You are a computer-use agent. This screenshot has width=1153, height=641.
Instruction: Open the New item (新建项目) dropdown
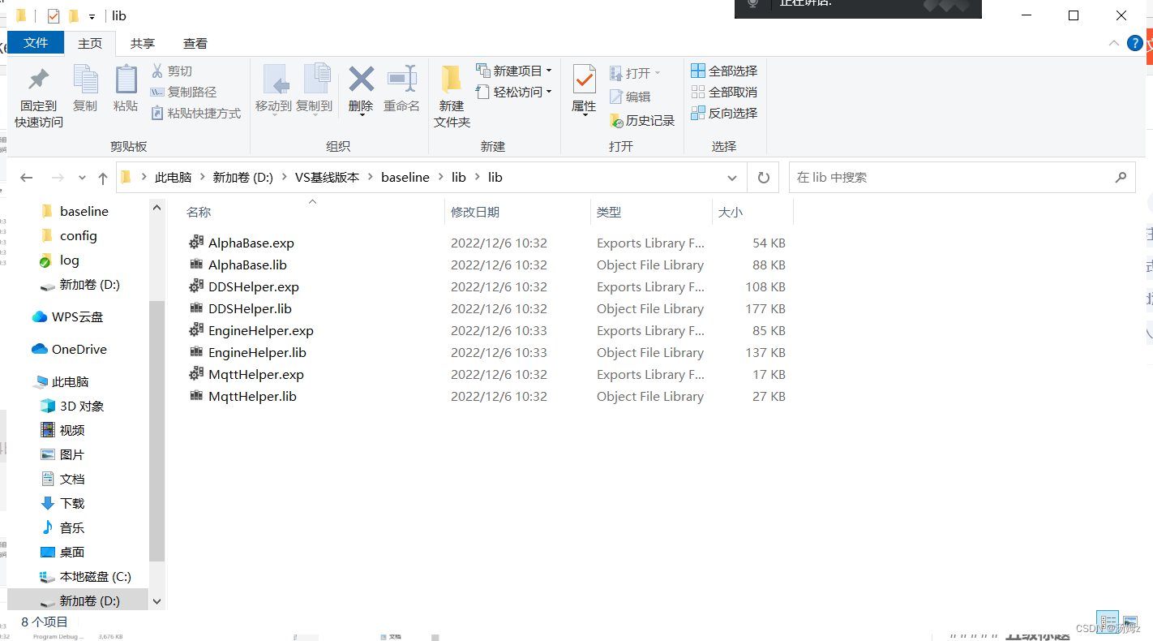pos(514,71)
